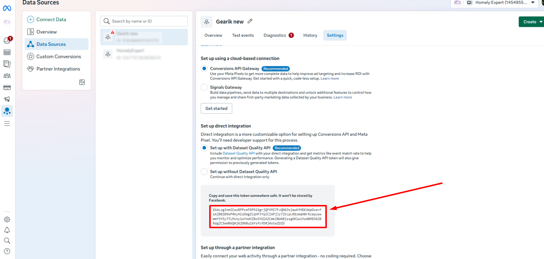
Task: Open Overview in navigation panel
Action: pos(56,32)
